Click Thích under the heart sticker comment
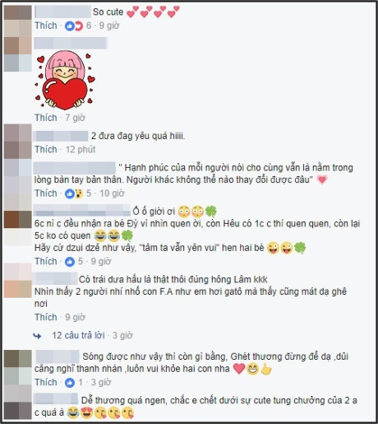378x424 pixels. coord(46,118)
